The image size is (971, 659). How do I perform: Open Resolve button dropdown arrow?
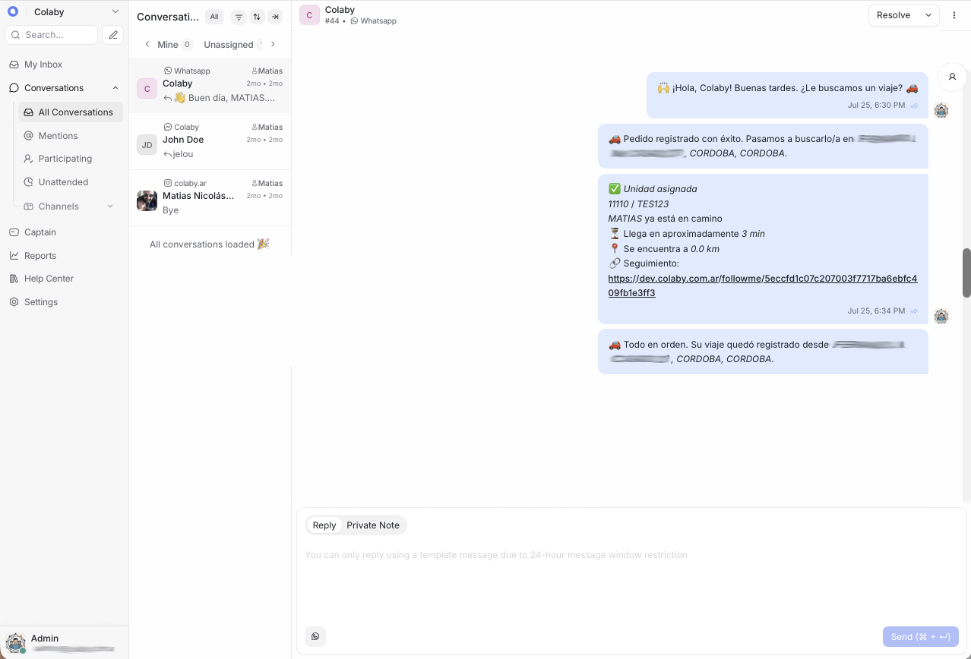pos(928,15)
